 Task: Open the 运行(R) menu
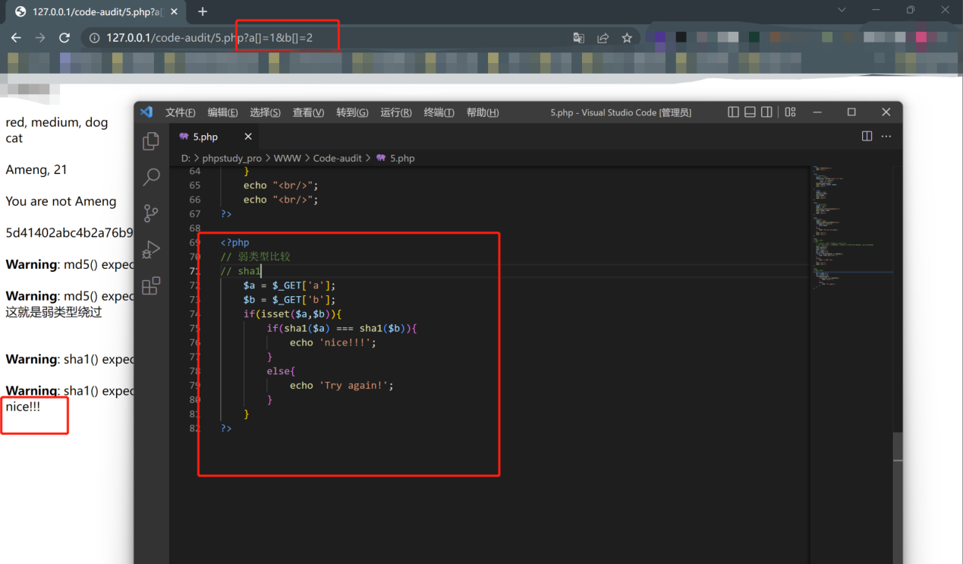(x=395, y=112)
